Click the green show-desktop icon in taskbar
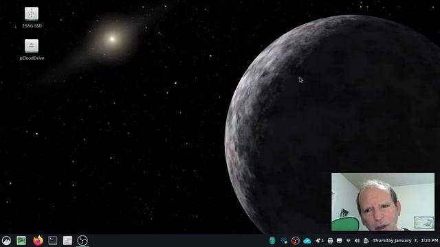This screenshot has width=440, height=247. (x=21, y=241)
